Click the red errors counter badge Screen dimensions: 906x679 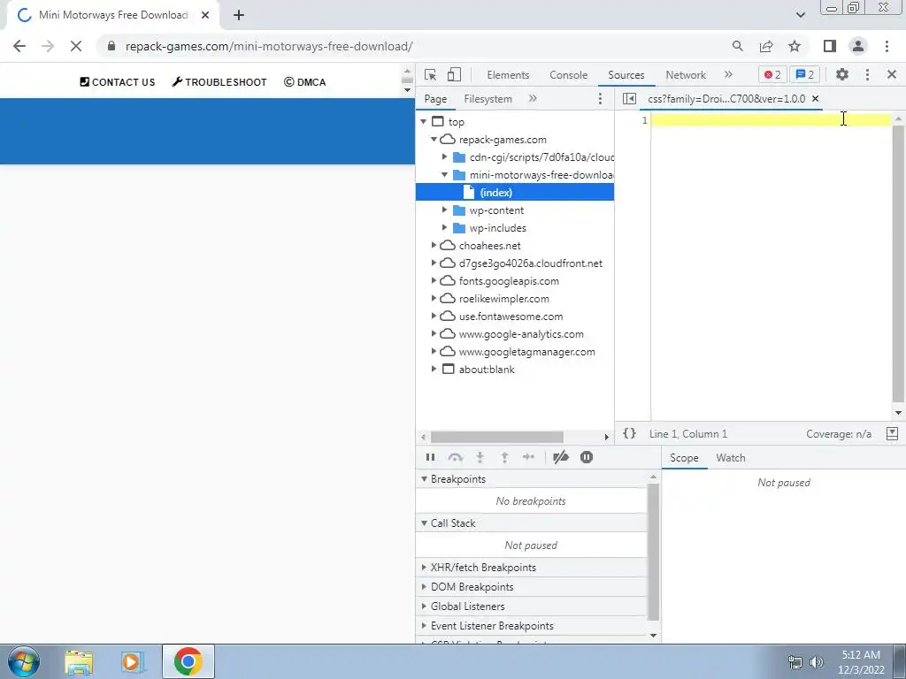pyautogui.click(x=772, y=74)
